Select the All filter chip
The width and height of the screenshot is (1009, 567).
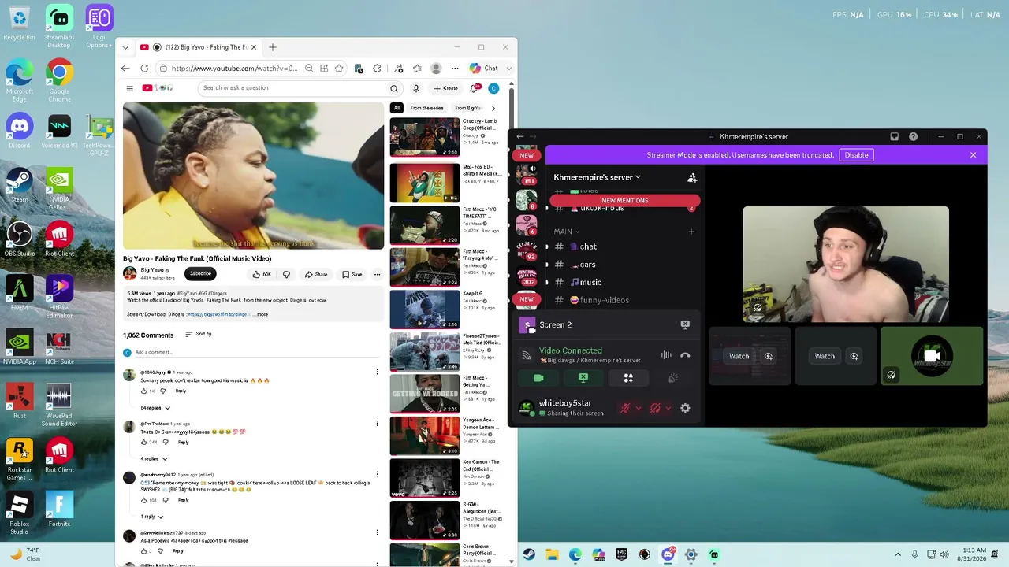(397, 108)
